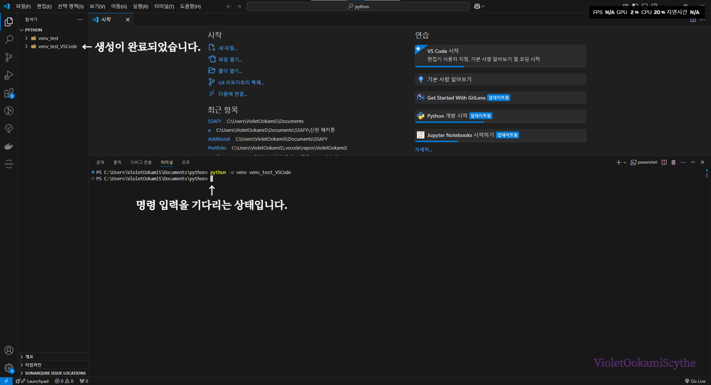Open the 파일(F) menu

tap(23, 6)
